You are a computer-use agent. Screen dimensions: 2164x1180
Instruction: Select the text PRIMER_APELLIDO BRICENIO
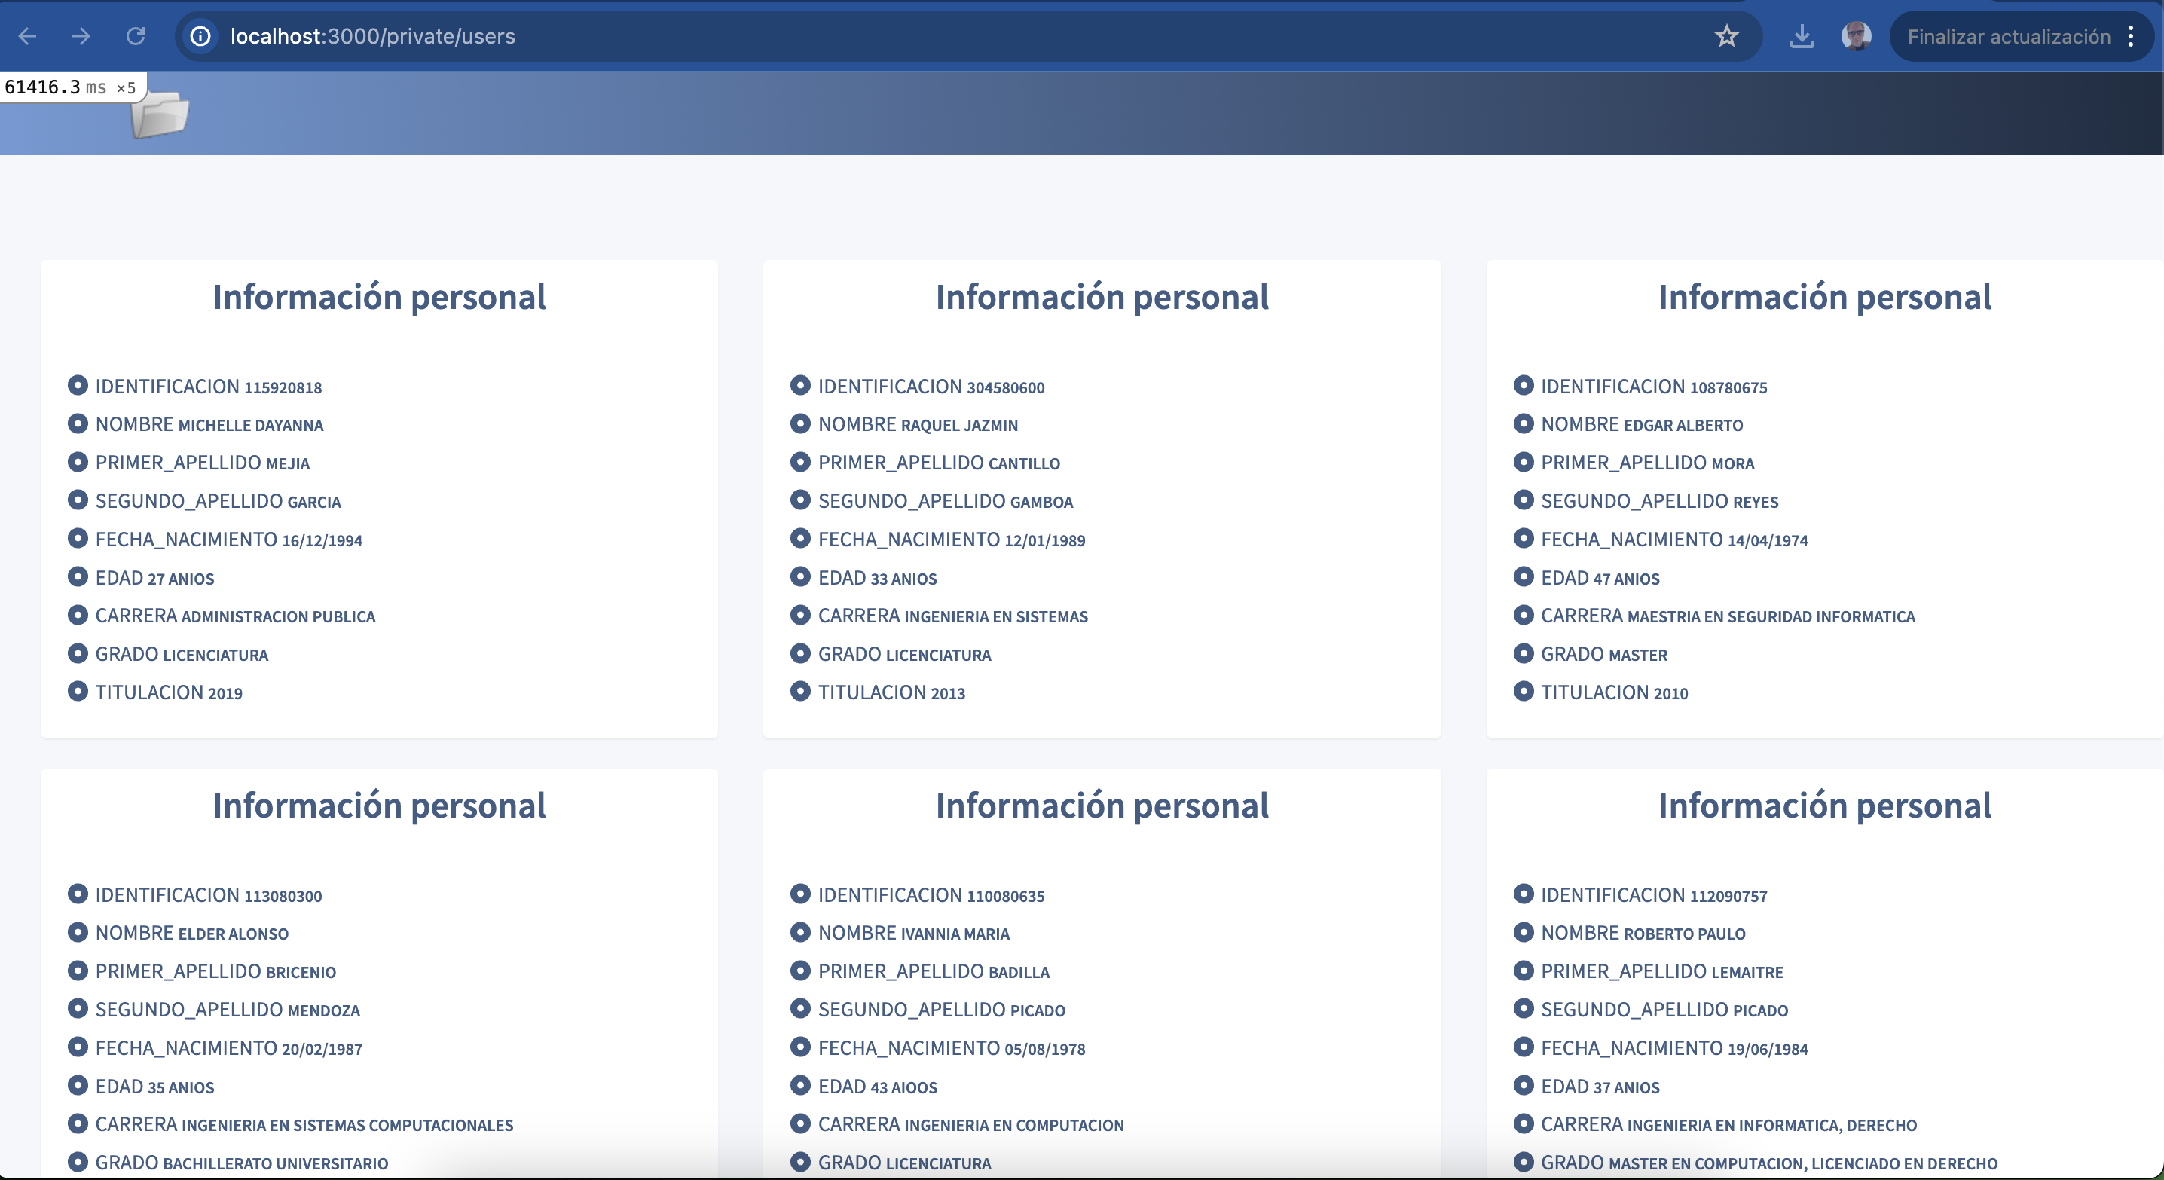click(216, 972)
